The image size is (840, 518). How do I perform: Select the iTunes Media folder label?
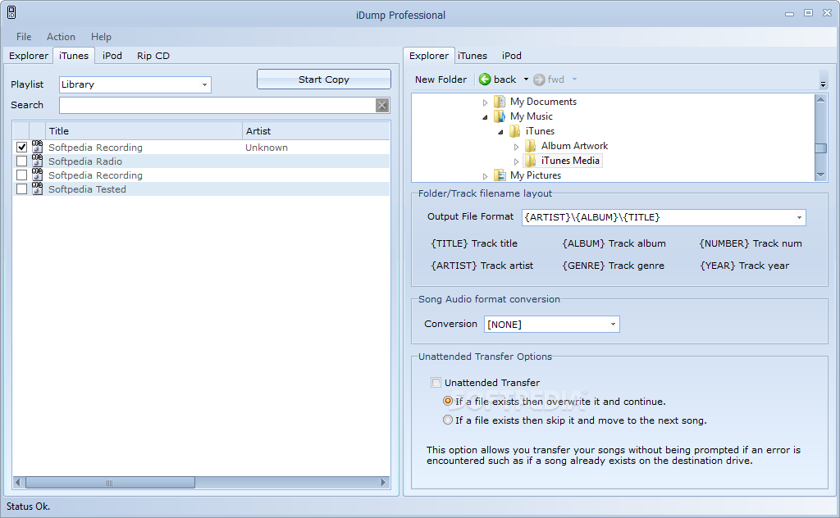click(x=570, y=161)
